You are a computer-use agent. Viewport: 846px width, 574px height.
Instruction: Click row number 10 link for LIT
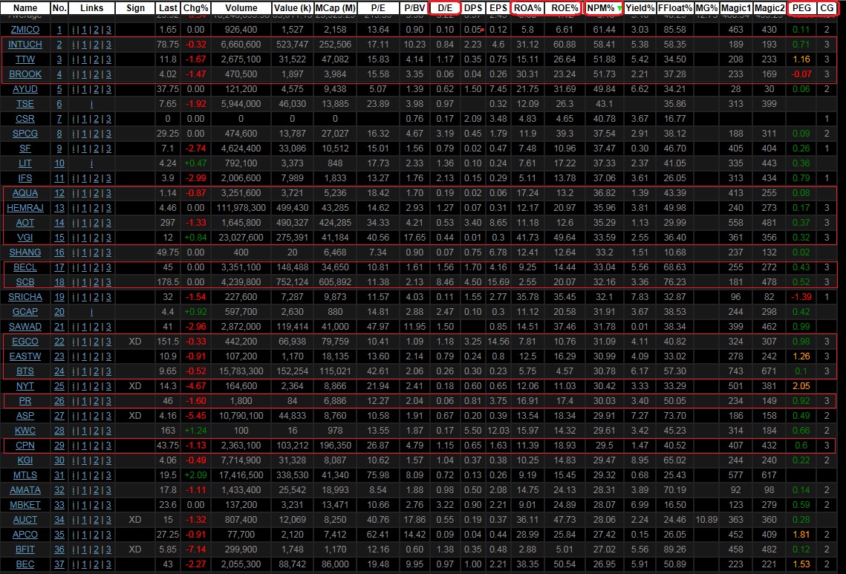(59, 163)
